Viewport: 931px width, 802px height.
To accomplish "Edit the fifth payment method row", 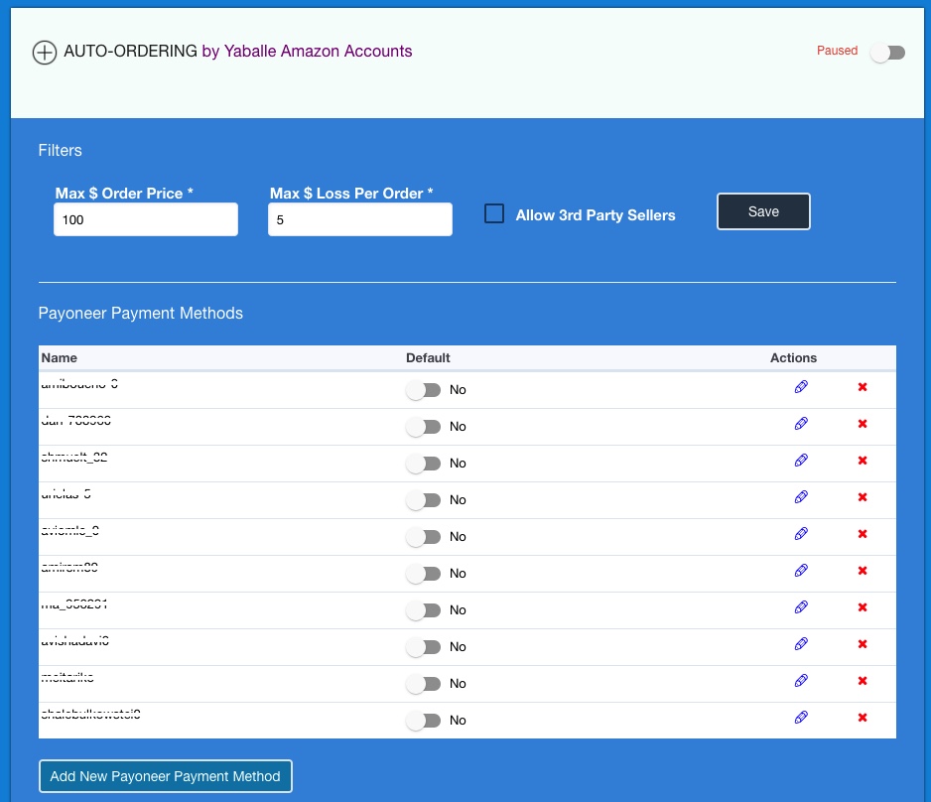I will pyautogui.click(x=801, y=534).
